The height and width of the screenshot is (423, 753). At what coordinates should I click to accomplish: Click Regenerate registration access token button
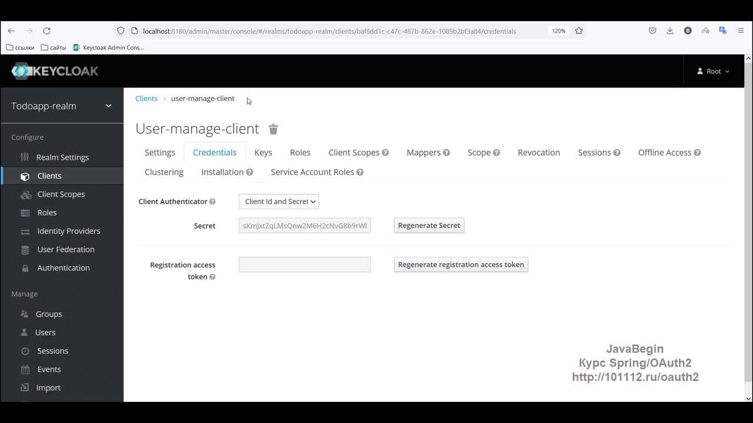click(x=461, y=264)
